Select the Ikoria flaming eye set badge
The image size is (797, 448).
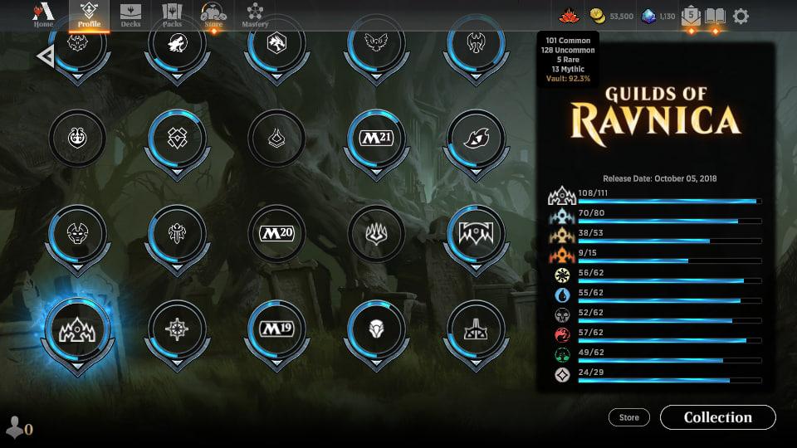click(476, 139)
